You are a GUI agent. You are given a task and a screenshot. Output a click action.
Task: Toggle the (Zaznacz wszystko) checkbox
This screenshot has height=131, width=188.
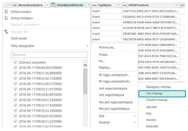[x=15, y=62]
